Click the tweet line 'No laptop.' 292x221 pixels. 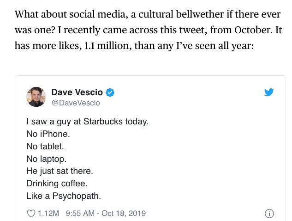click(x=47, y=159)
